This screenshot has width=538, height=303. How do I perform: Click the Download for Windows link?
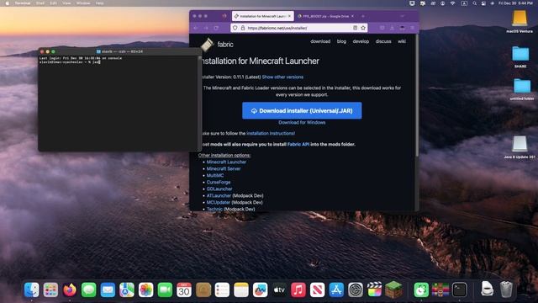coord(302,123)
